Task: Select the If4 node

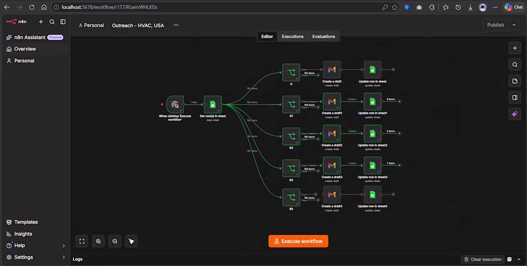Action: [x=291, y=197]
